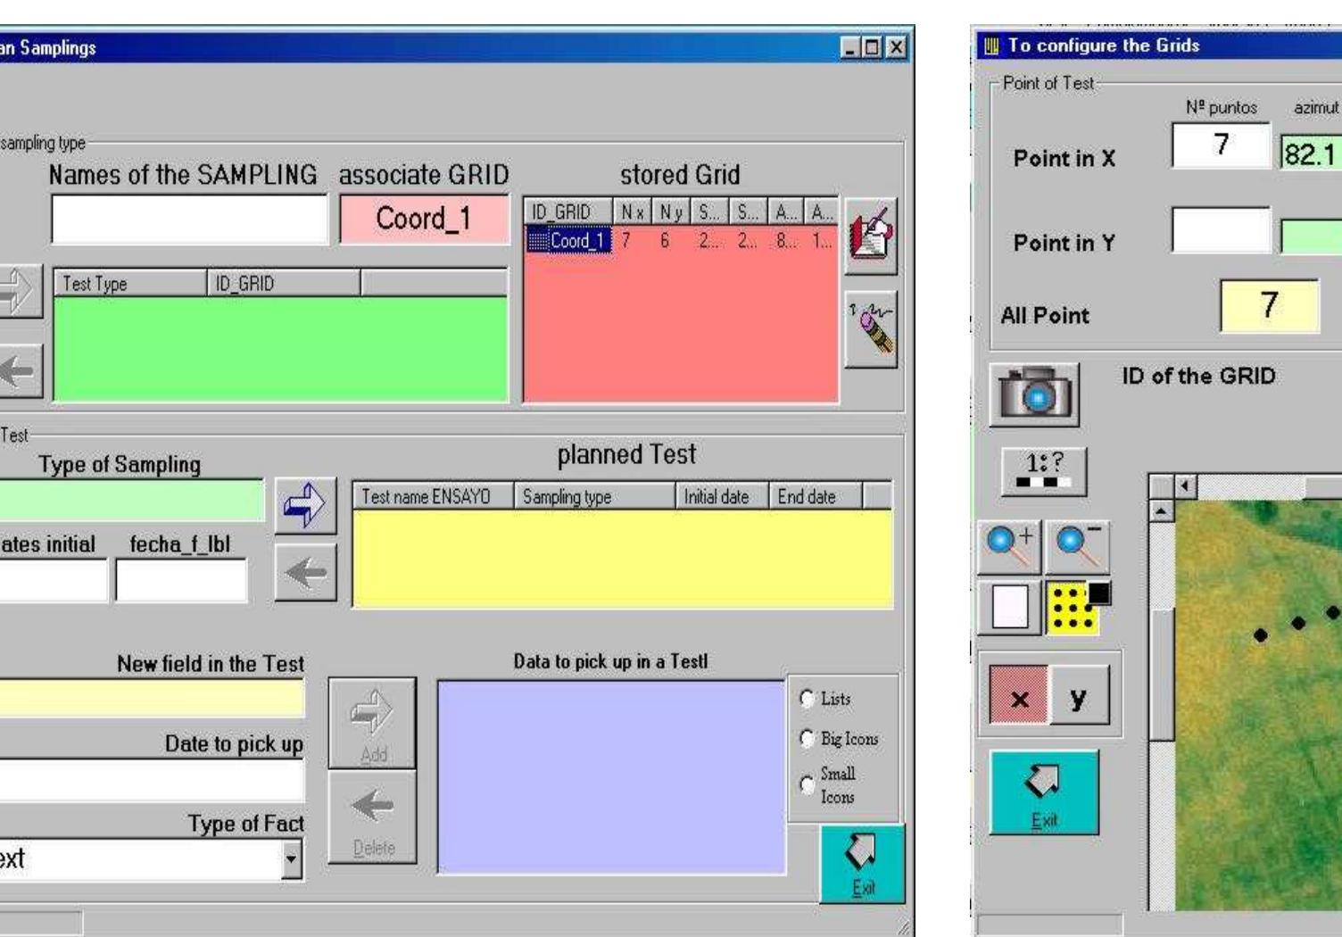Click Sampling type column header
This screenshot has width=1342, height=937.
595,497
